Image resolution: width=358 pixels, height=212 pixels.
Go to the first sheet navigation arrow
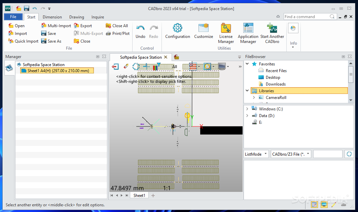click(x=112, y=195)
